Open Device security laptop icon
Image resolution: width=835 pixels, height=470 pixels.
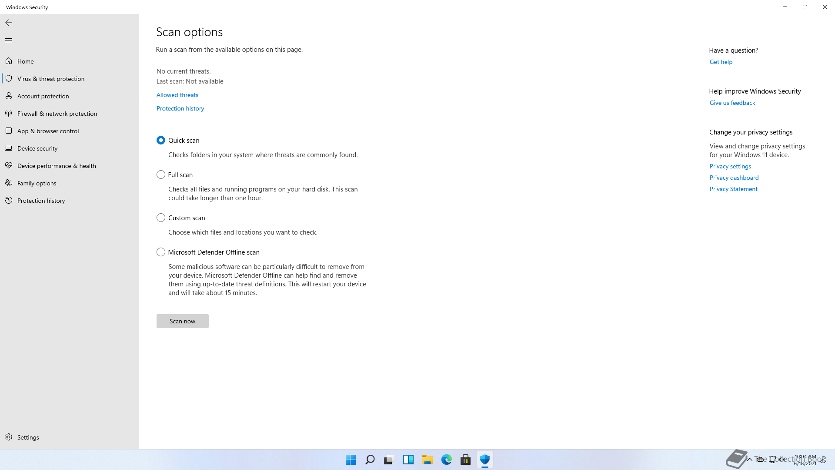coord(9,148)
